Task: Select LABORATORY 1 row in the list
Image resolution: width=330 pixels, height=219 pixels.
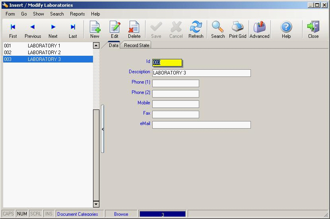Action: [x=48, y=45]
